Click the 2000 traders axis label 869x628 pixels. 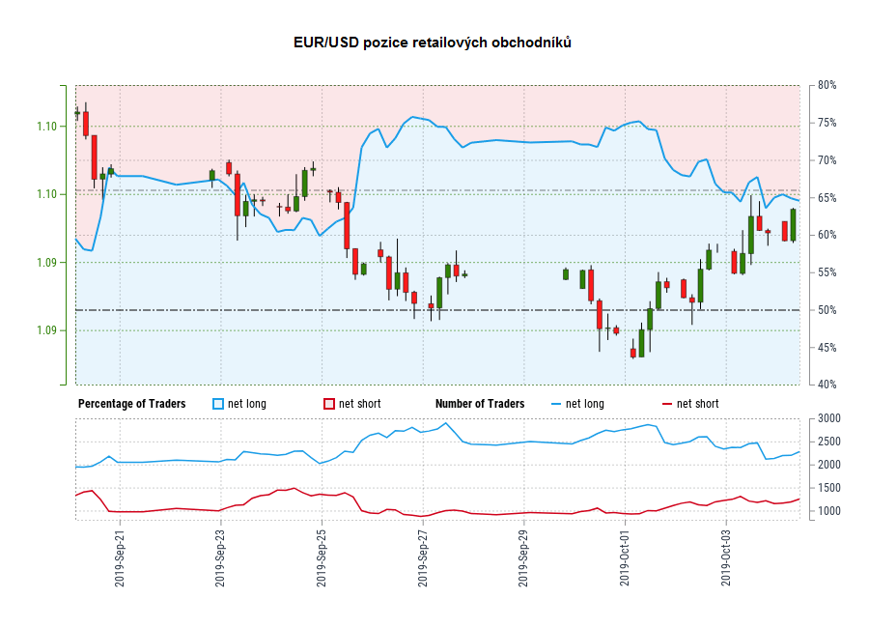[829, 465]
